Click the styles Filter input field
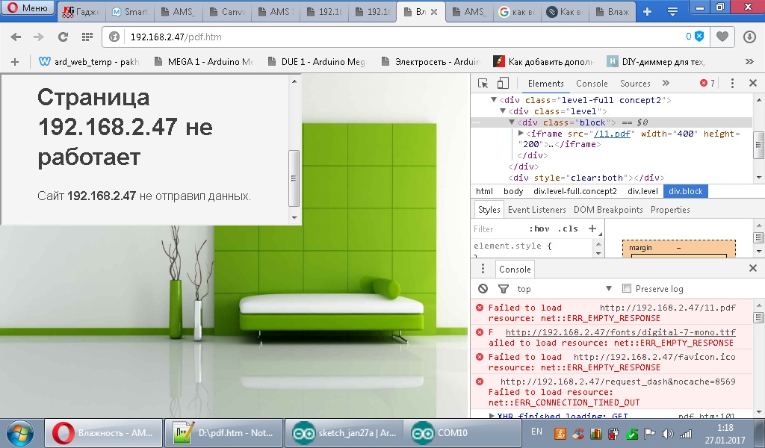This screenshot has height=448, width=765. coord(497,228)
